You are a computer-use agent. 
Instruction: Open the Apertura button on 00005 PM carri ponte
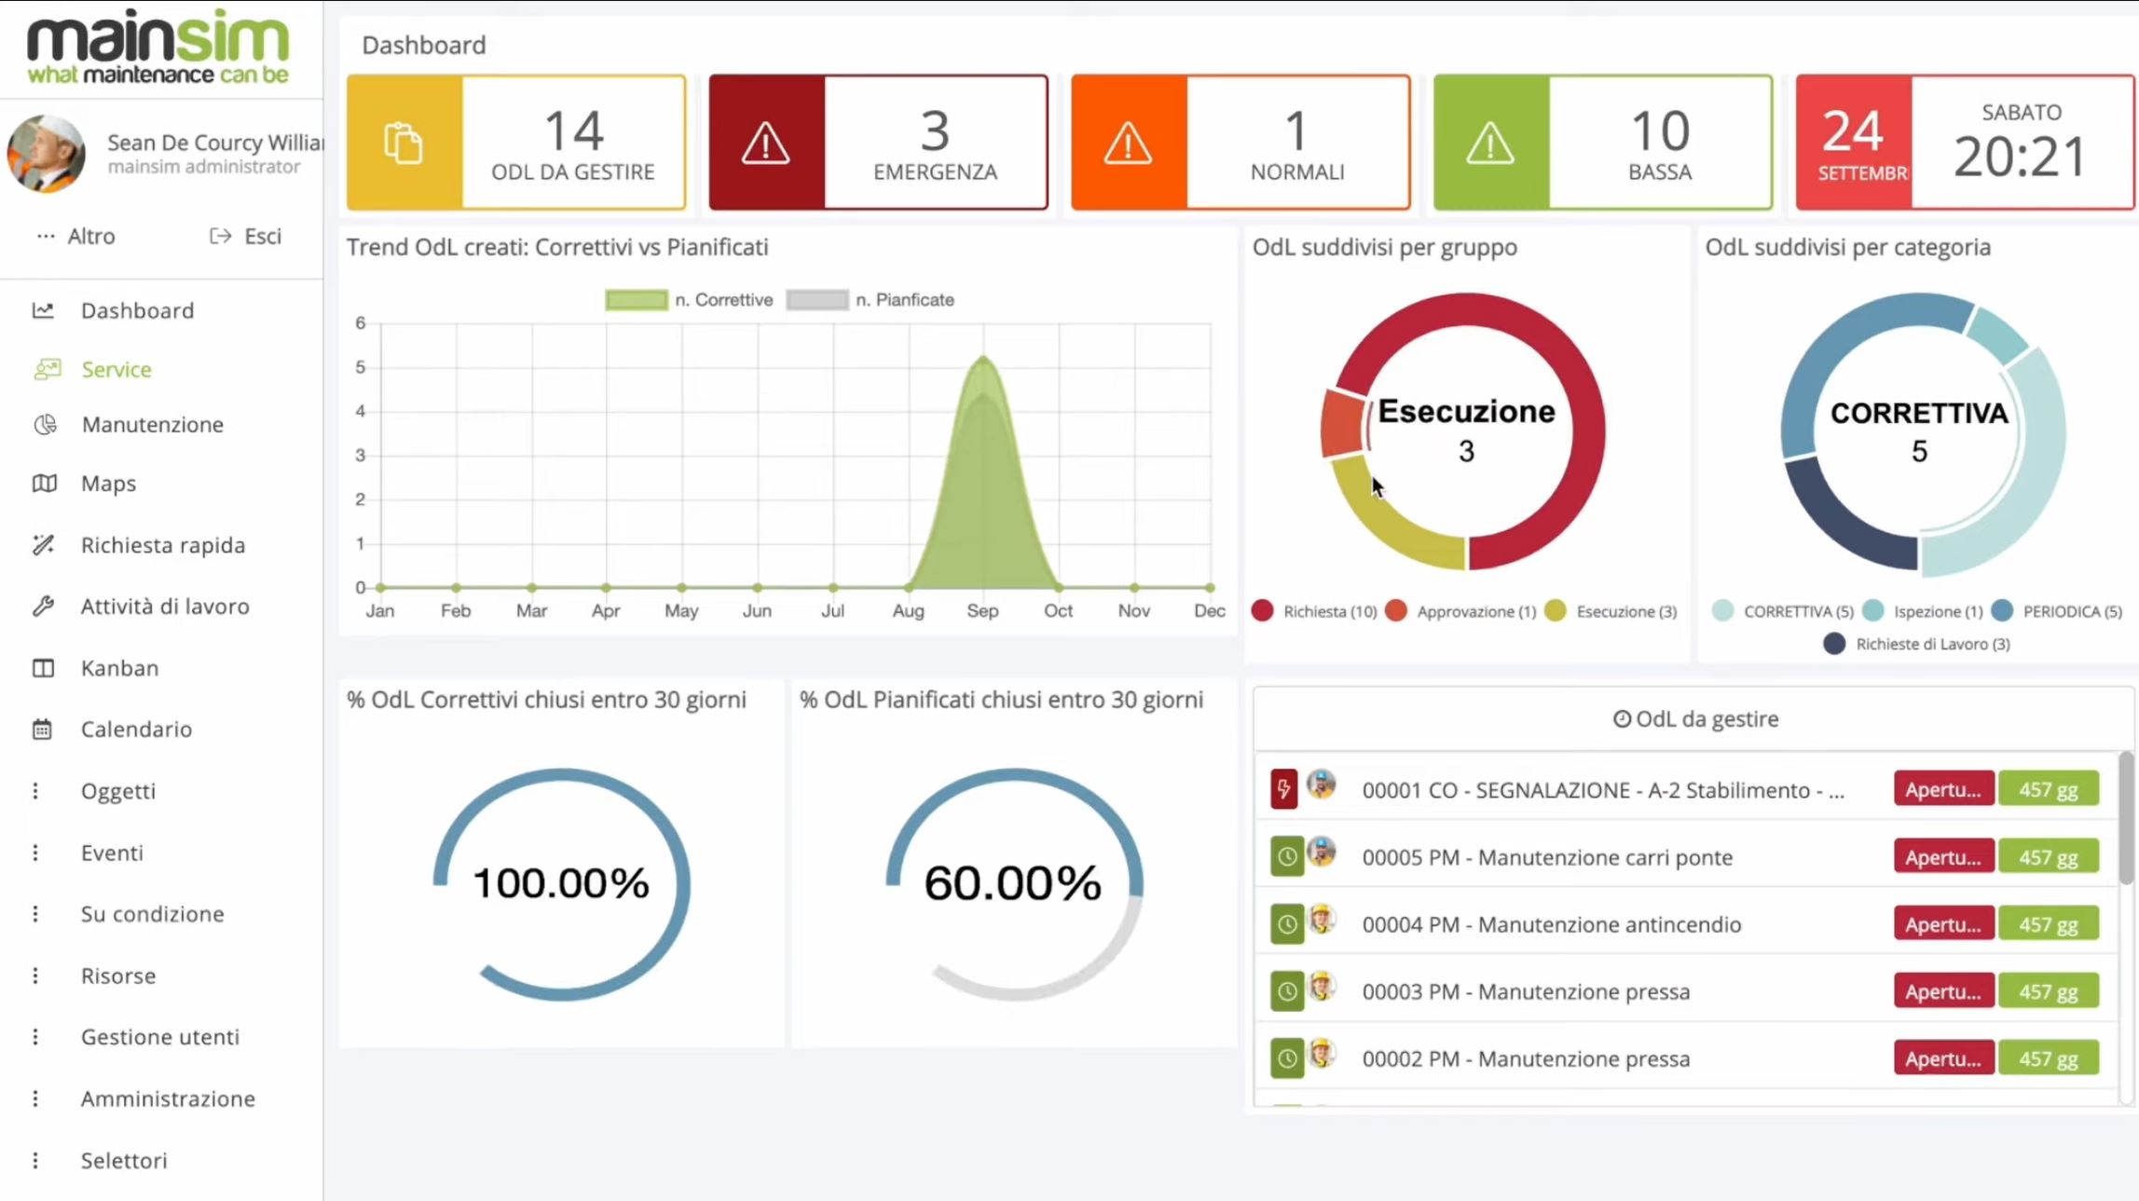1943,856
